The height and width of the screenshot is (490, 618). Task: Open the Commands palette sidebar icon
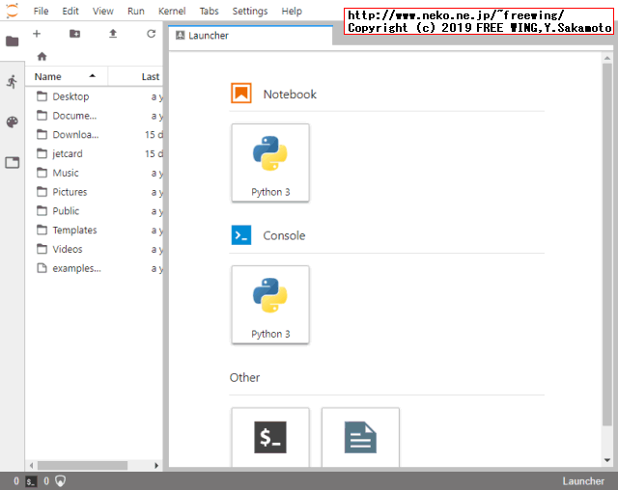(12, 122)
